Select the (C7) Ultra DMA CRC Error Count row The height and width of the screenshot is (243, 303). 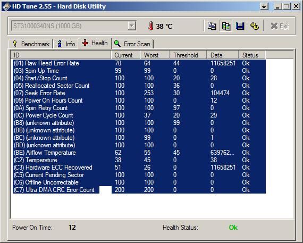[139, 190]
